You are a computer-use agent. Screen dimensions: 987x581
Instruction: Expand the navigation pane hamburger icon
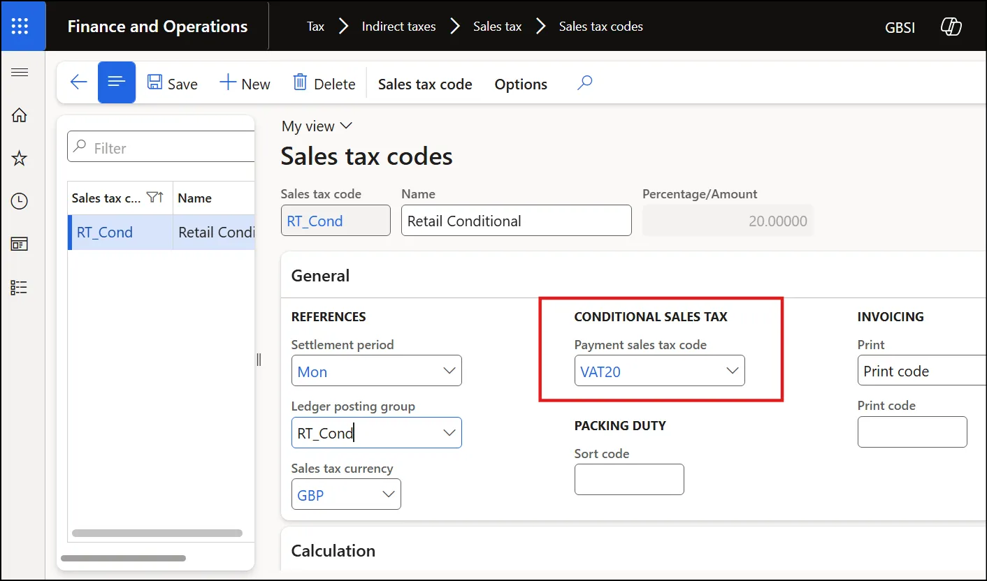pyautogui.click(x=20, y=73)
